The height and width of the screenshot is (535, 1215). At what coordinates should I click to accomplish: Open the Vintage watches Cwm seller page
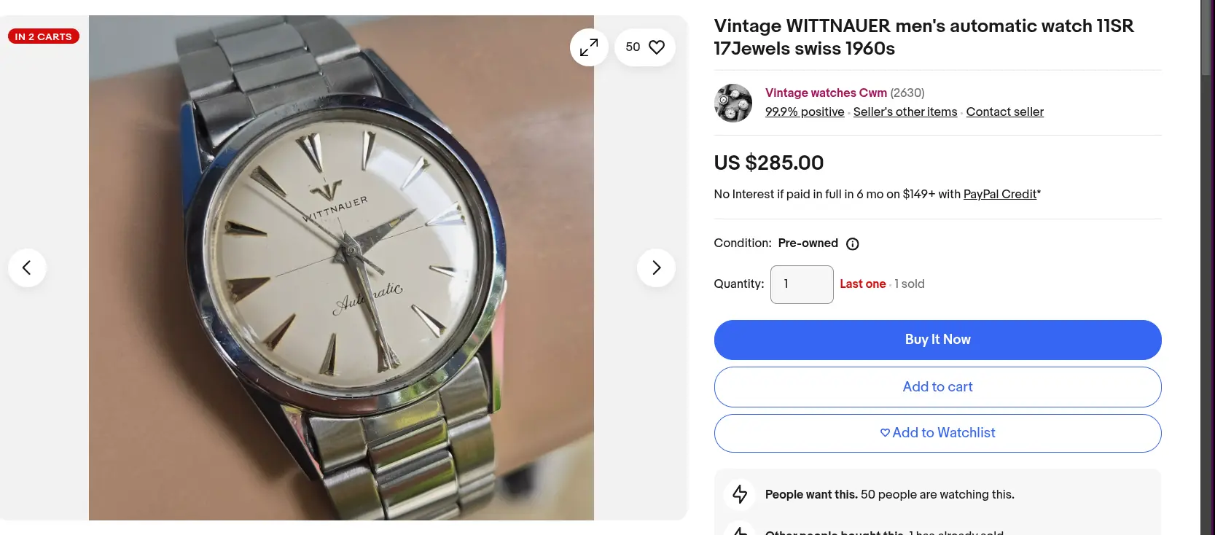826,93
